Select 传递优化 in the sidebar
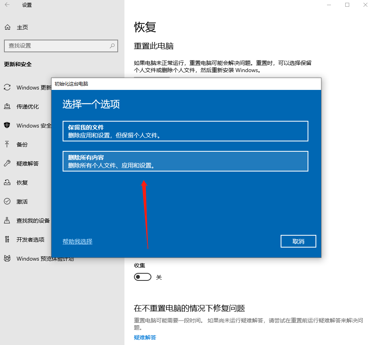Screen dimensions: 371x345 [26, 107]
